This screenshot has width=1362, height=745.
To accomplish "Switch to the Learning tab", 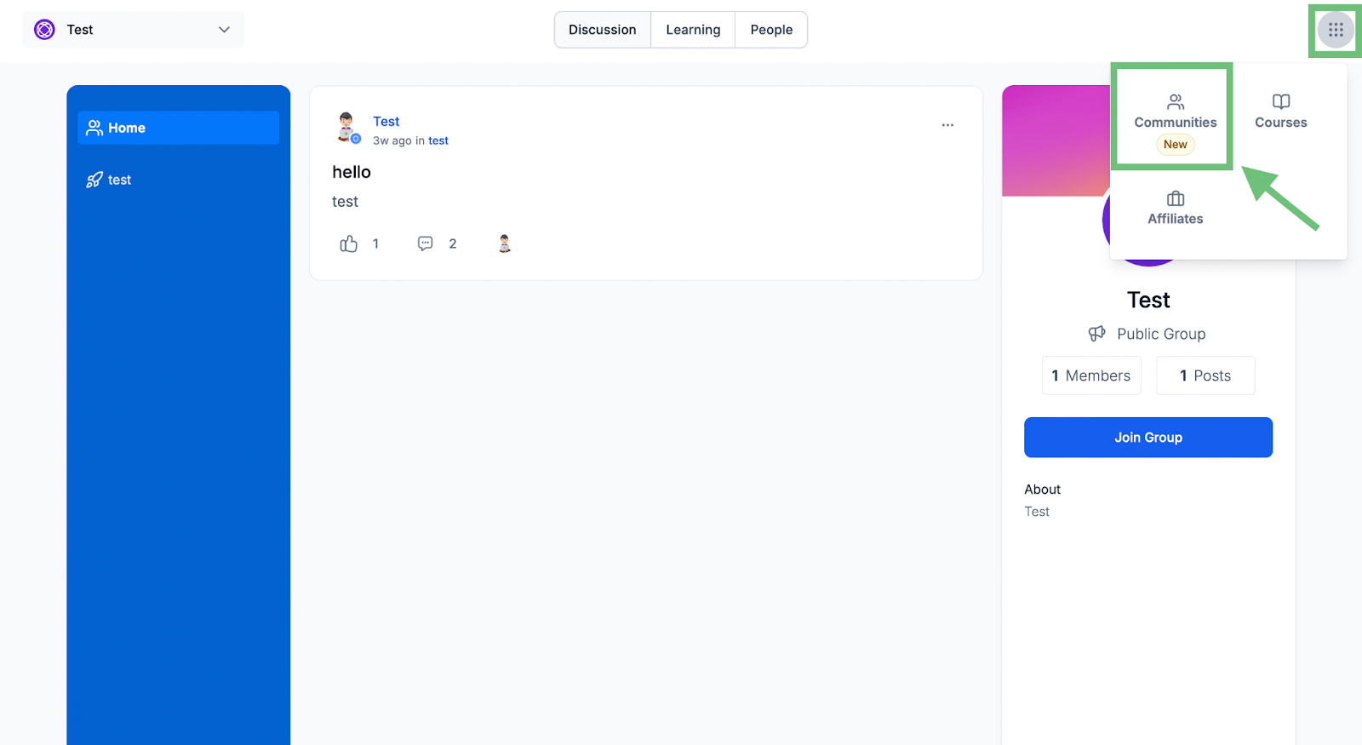I will (693, 30).
